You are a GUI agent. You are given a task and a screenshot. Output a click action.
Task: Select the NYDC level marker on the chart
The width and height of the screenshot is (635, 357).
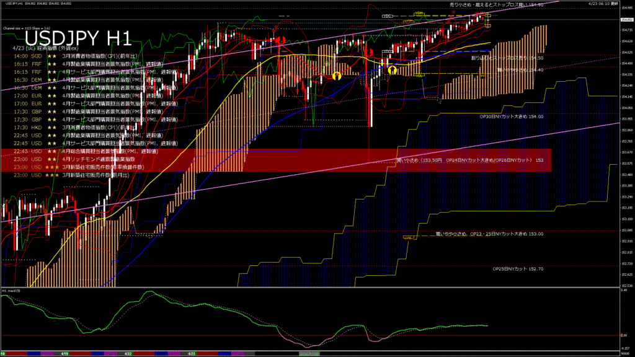point(388,15)
